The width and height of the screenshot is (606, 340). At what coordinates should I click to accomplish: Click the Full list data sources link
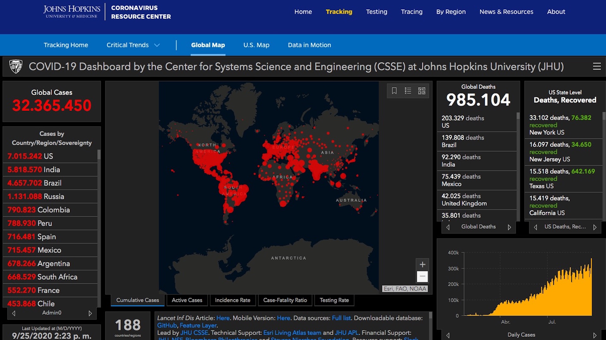(x=341, y=318)
